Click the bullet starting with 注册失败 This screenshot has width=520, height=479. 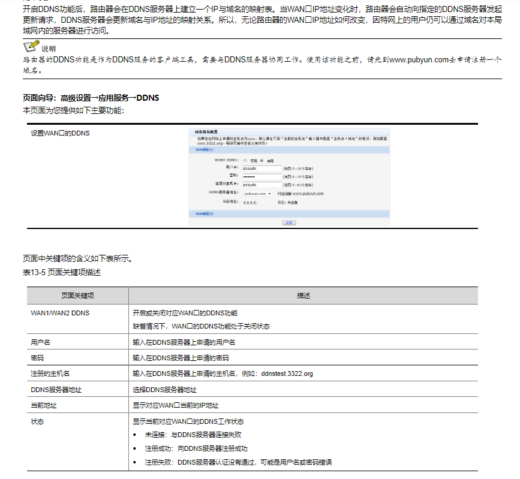(239, 462)
